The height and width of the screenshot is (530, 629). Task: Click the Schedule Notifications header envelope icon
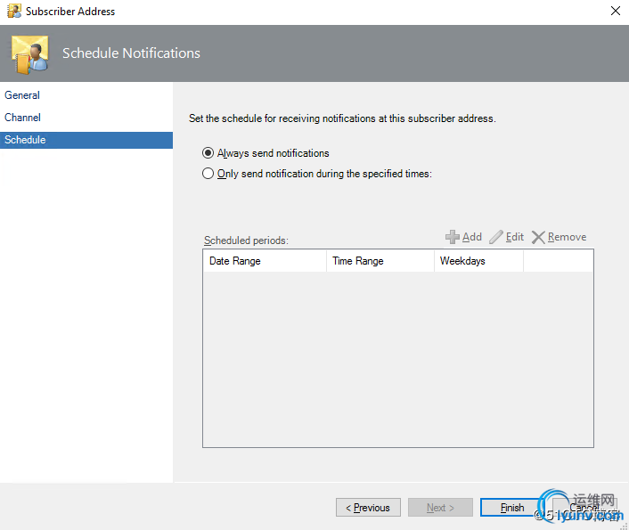coord(30,54)
